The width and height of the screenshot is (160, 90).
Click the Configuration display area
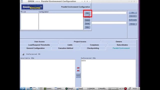pos(61,21)
